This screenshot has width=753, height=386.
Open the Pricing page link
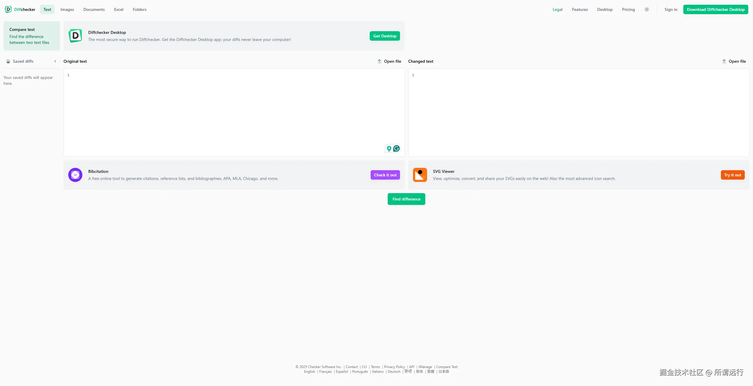coord(628,9)
